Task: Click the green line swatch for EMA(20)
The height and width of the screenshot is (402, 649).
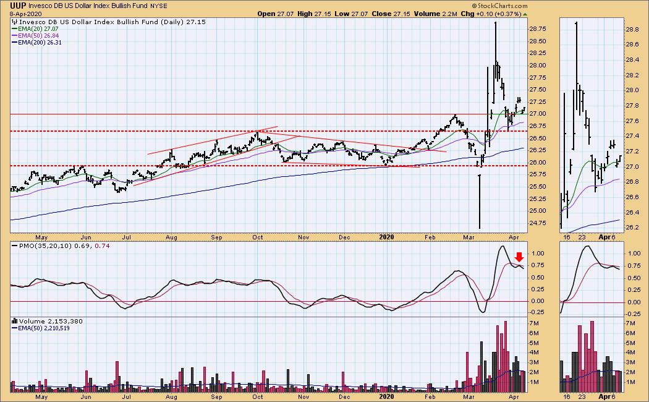Action: tap(15, 29)
